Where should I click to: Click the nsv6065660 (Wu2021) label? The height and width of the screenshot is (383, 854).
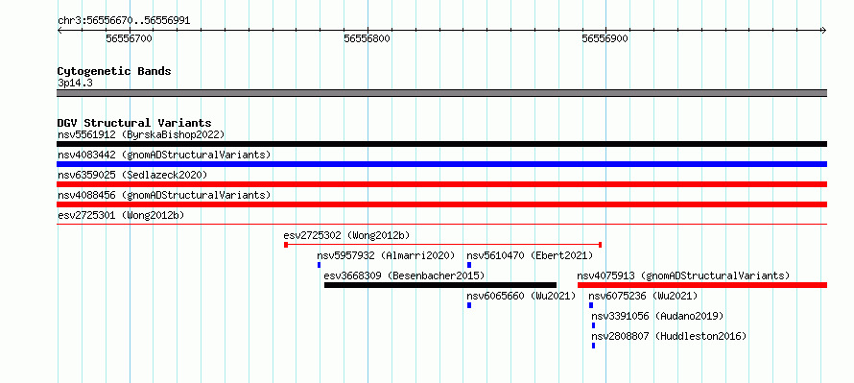(521, 296)
